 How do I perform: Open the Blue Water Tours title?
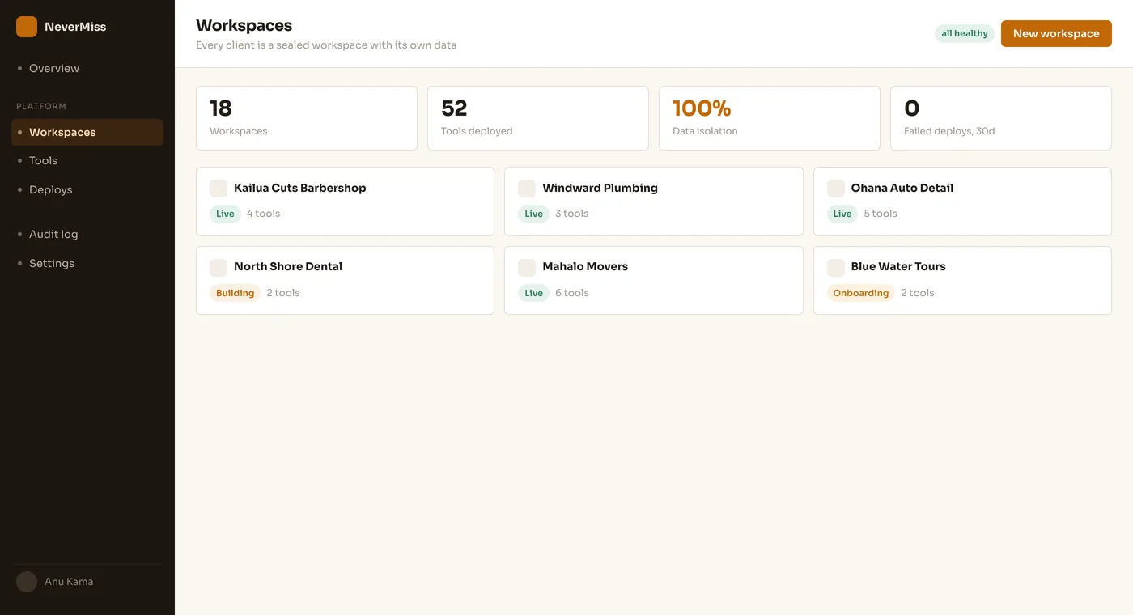click(898, 266)
